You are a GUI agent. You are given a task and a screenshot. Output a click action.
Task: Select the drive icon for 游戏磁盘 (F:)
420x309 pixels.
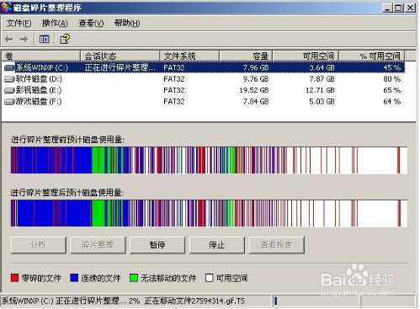tap(9, 102)
